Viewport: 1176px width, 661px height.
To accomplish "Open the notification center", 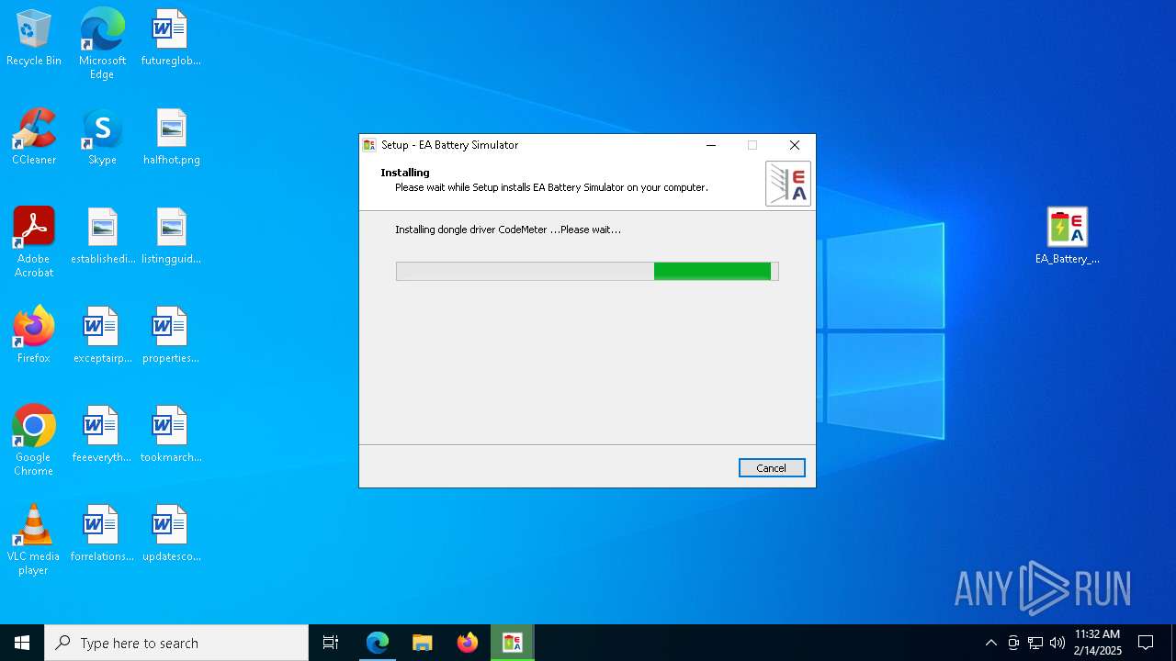I will point(1146,643).
